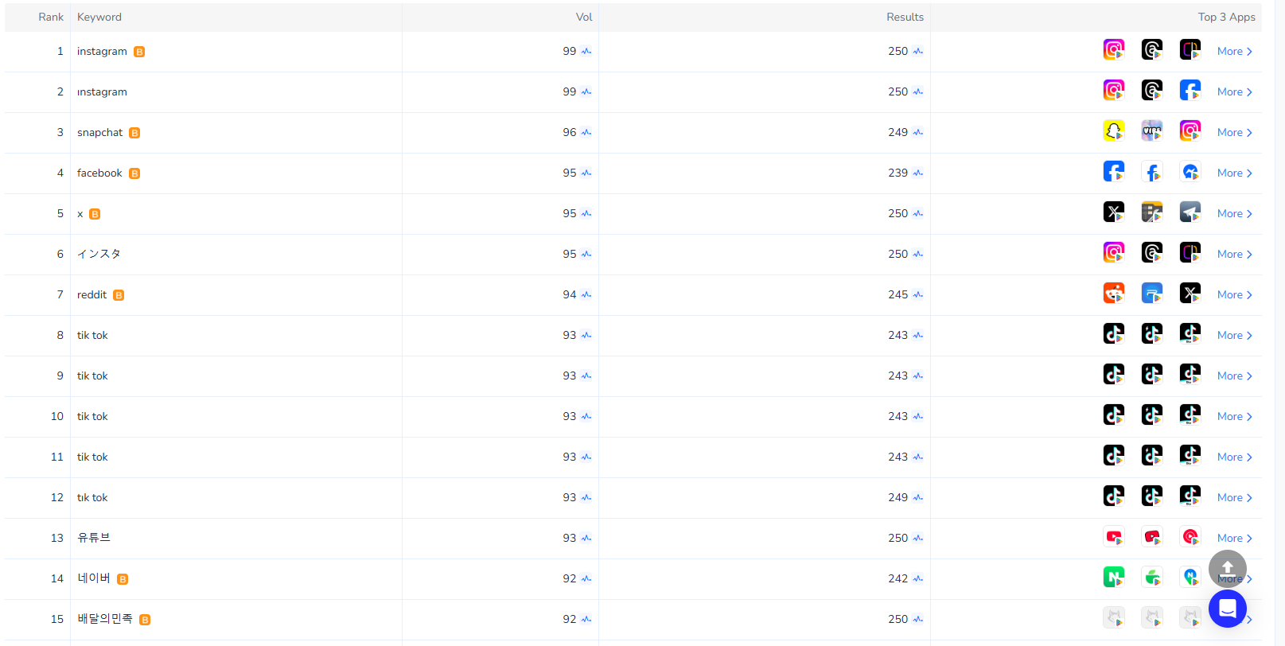Click the Threads app icon in the インスタ row
This screenshot has width=1285, height=646.
[x=1151, y=253]
